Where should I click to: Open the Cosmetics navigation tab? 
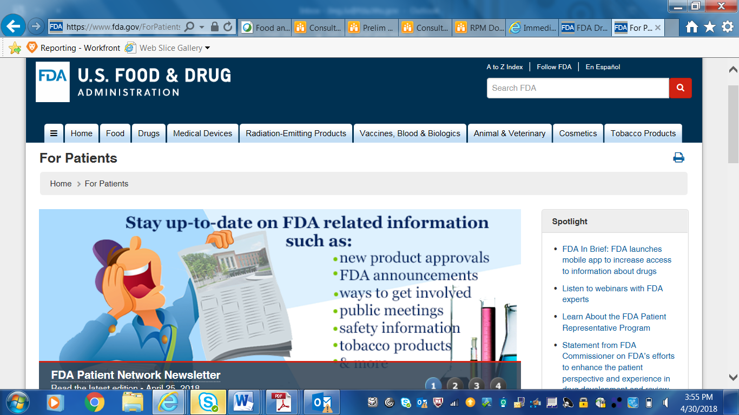click(578, 133)
